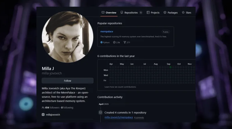Viewport: 232px width, 129px height.
Task: Select the green contribution square in September
Action: click(170, 67)
